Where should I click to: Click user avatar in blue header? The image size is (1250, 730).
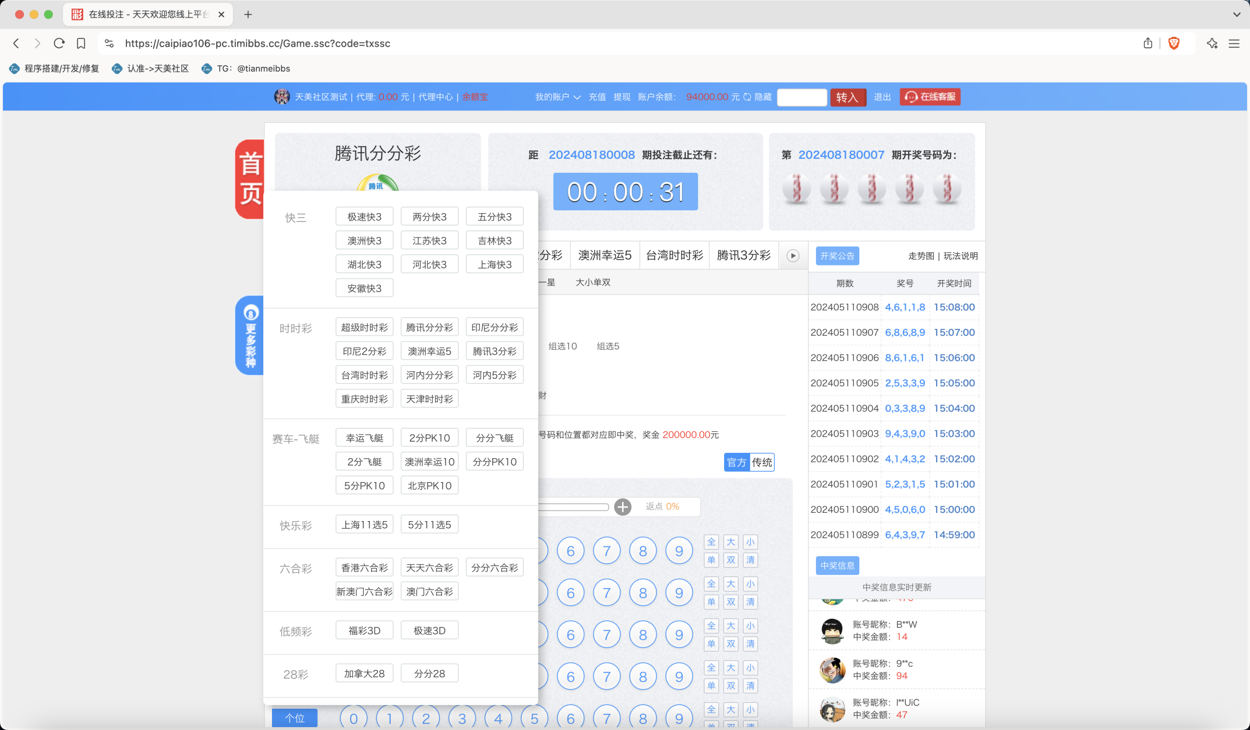282,97
